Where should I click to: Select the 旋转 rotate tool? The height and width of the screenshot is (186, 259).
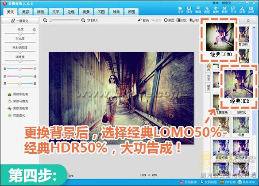(216, 10)
